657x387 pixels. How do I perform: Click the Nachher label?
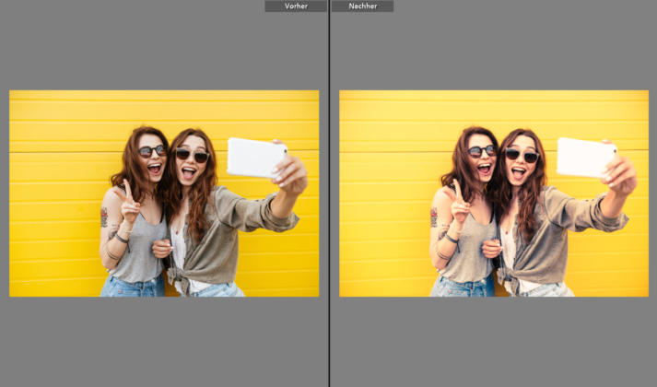362,6
